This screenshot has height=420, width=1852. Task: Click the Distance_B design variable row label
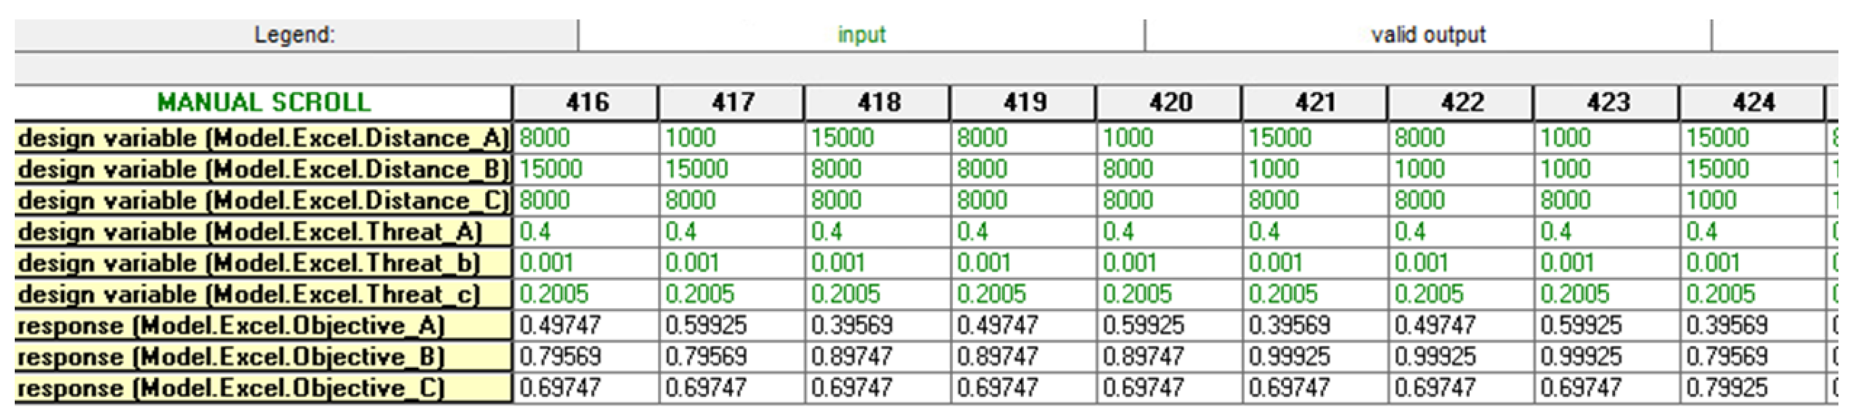(x=263, y=169)
